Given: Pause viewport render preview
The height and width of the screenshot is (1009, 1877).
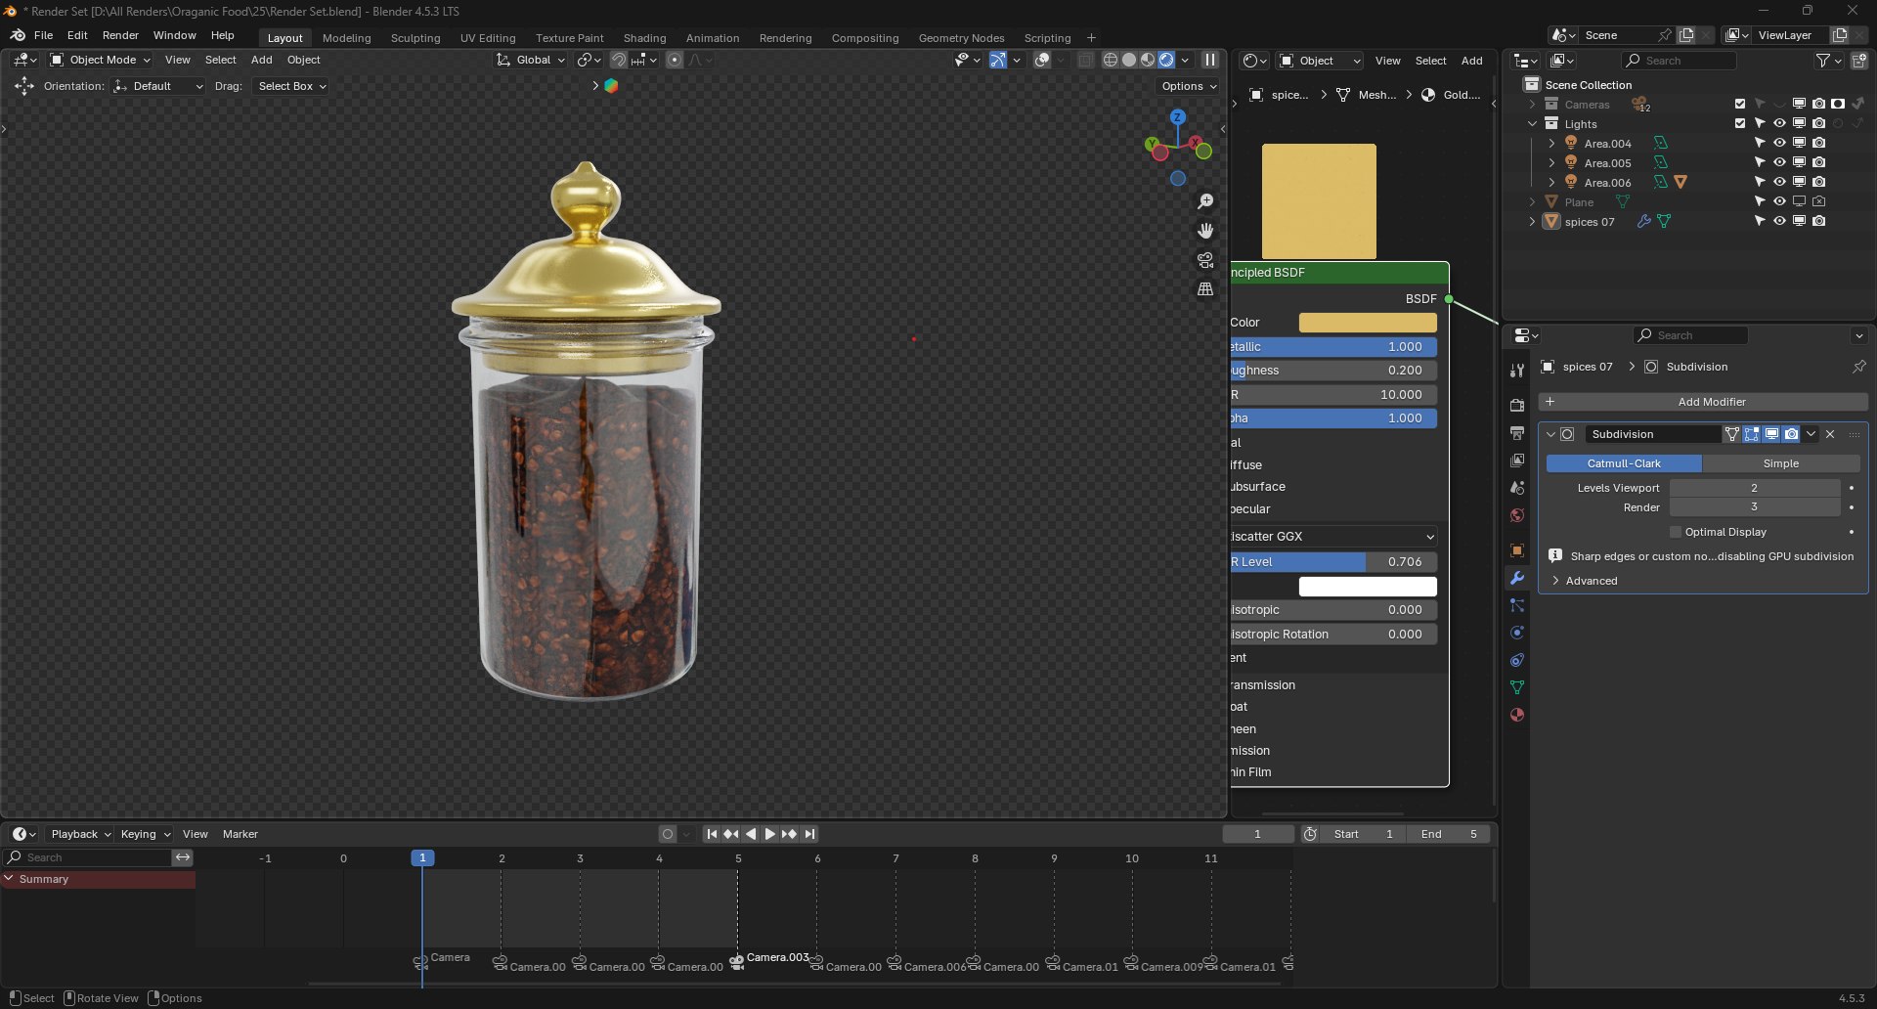Looking at the screenshot, I should click(x=1210, y=60).
